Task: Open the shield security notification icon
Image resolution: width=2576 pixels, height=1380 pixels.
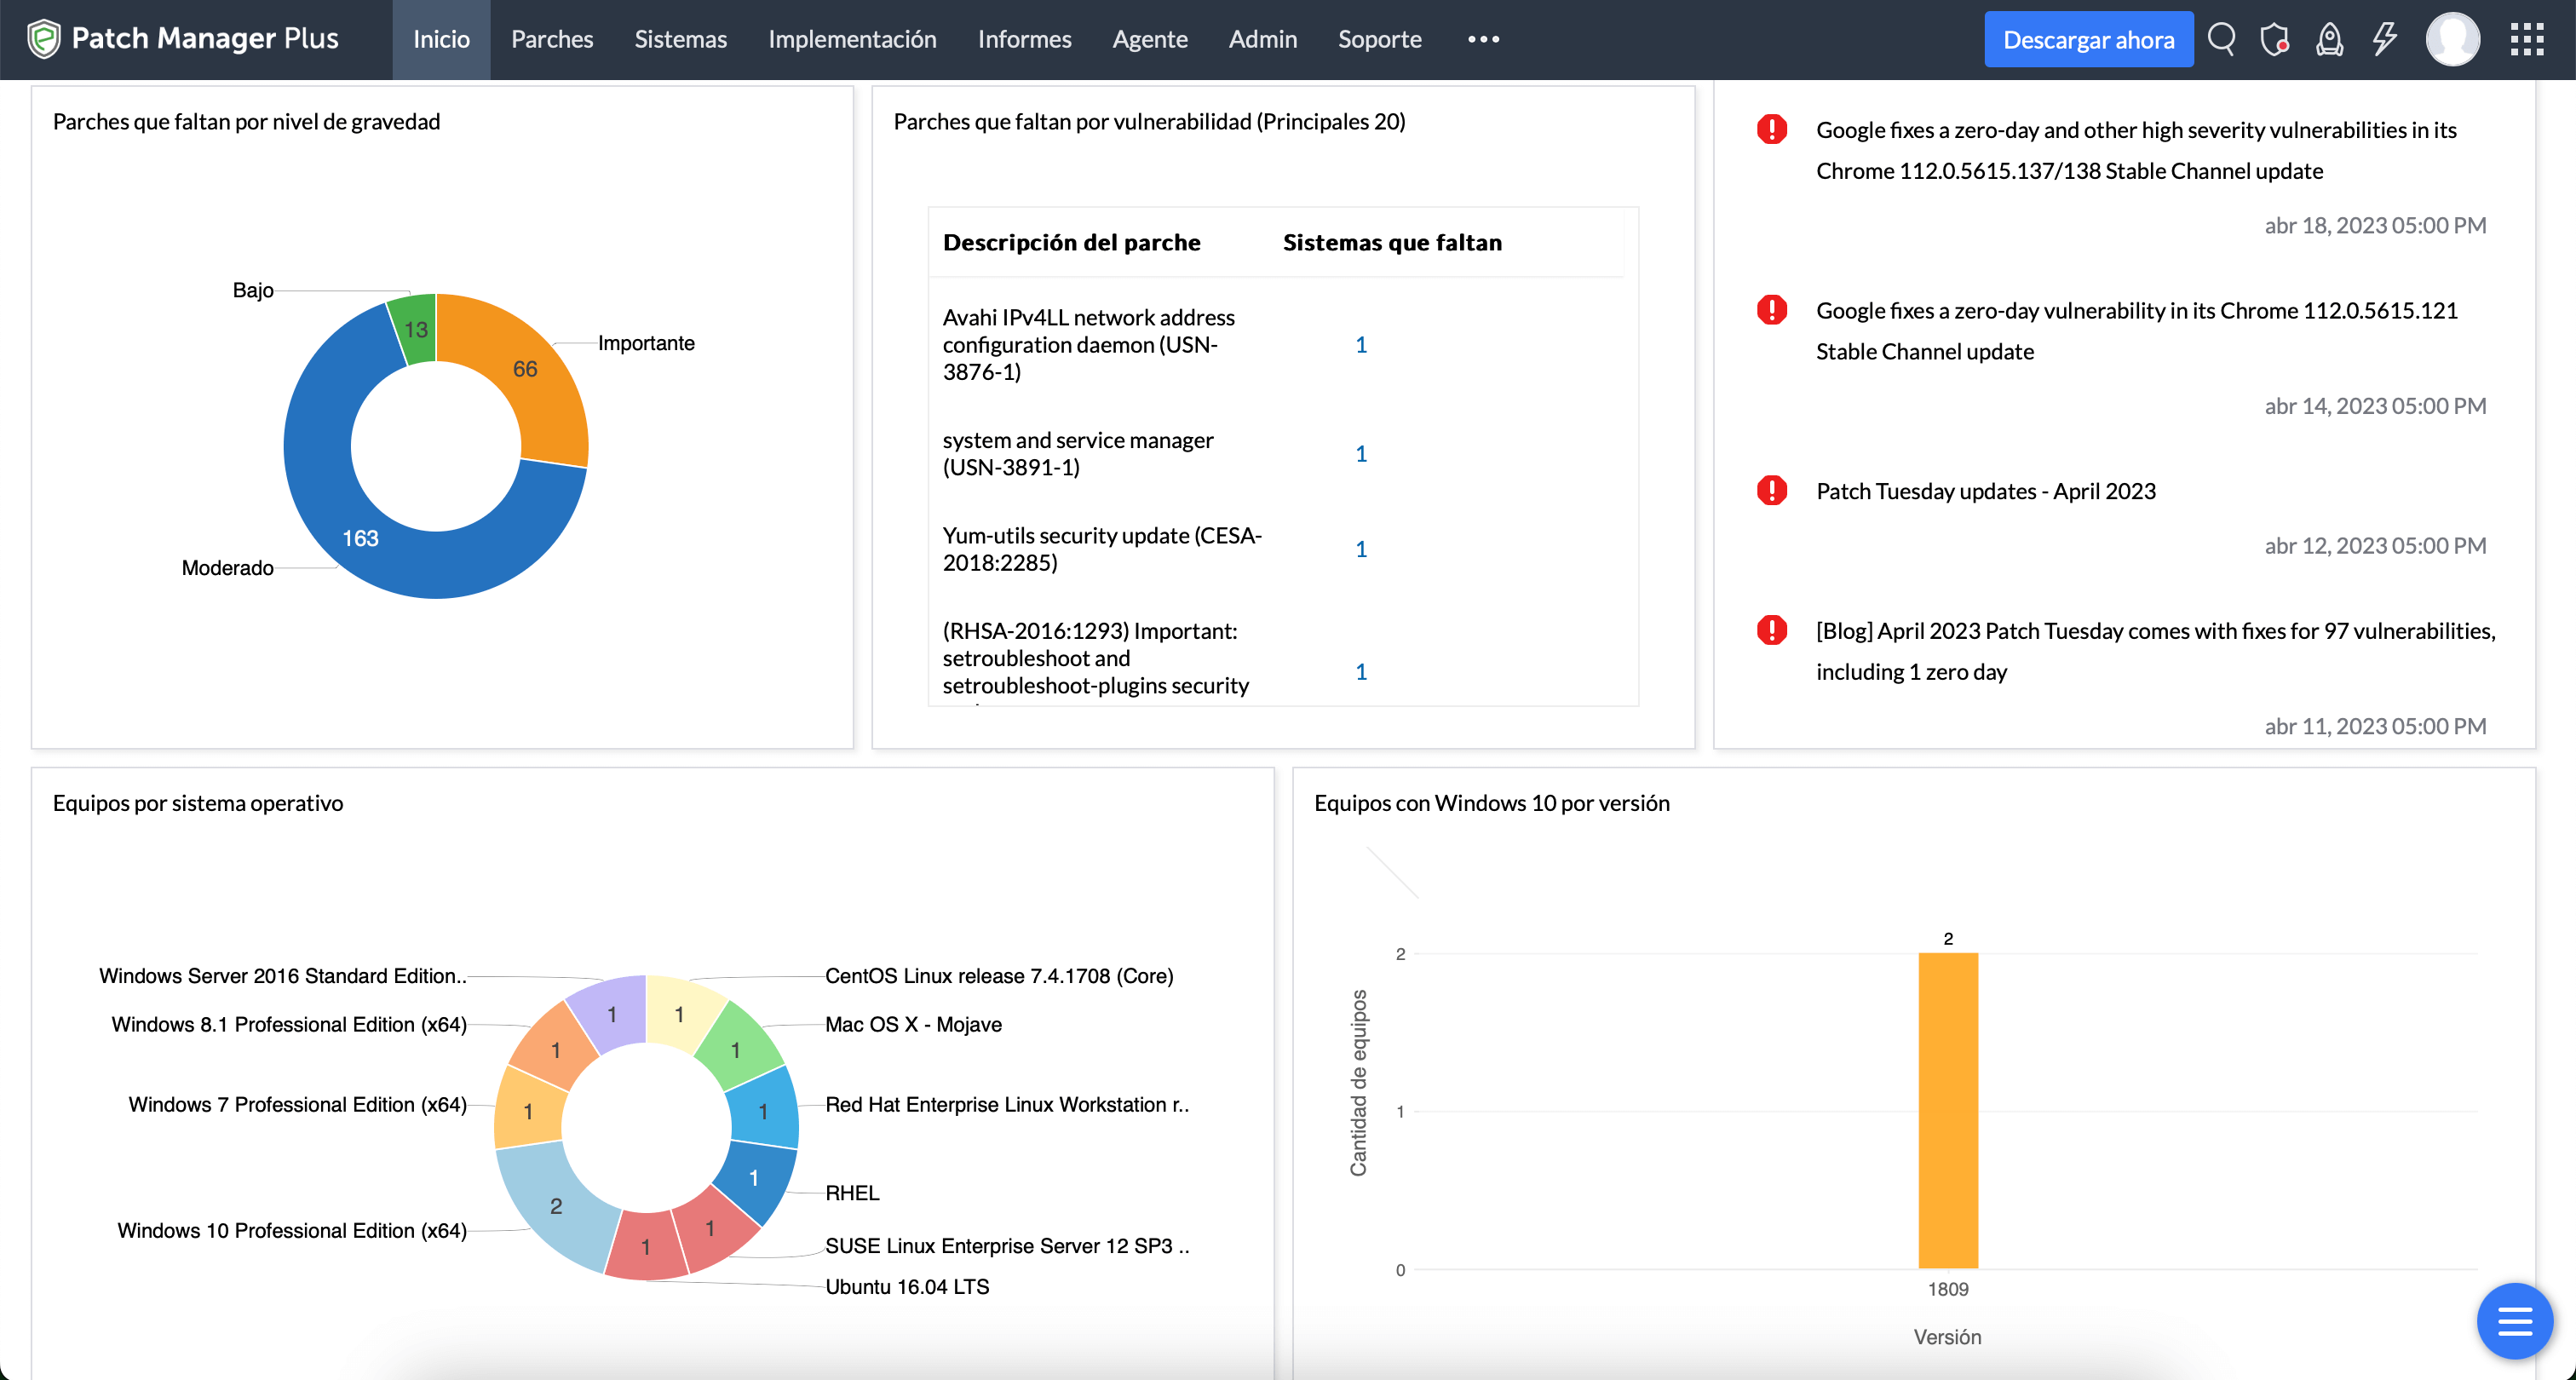Action: click(2275, 39)
